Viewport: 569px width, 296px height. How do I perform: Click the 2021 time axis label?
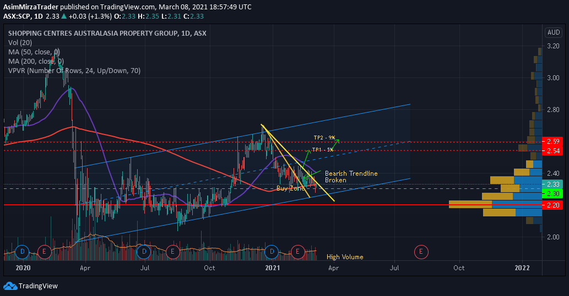(273, 268)
